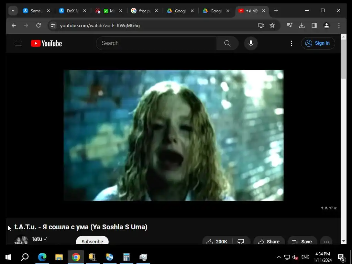The image size is (352, 264).
Task: Open Chrome media controls icon
Action: [x=289, y=25]
